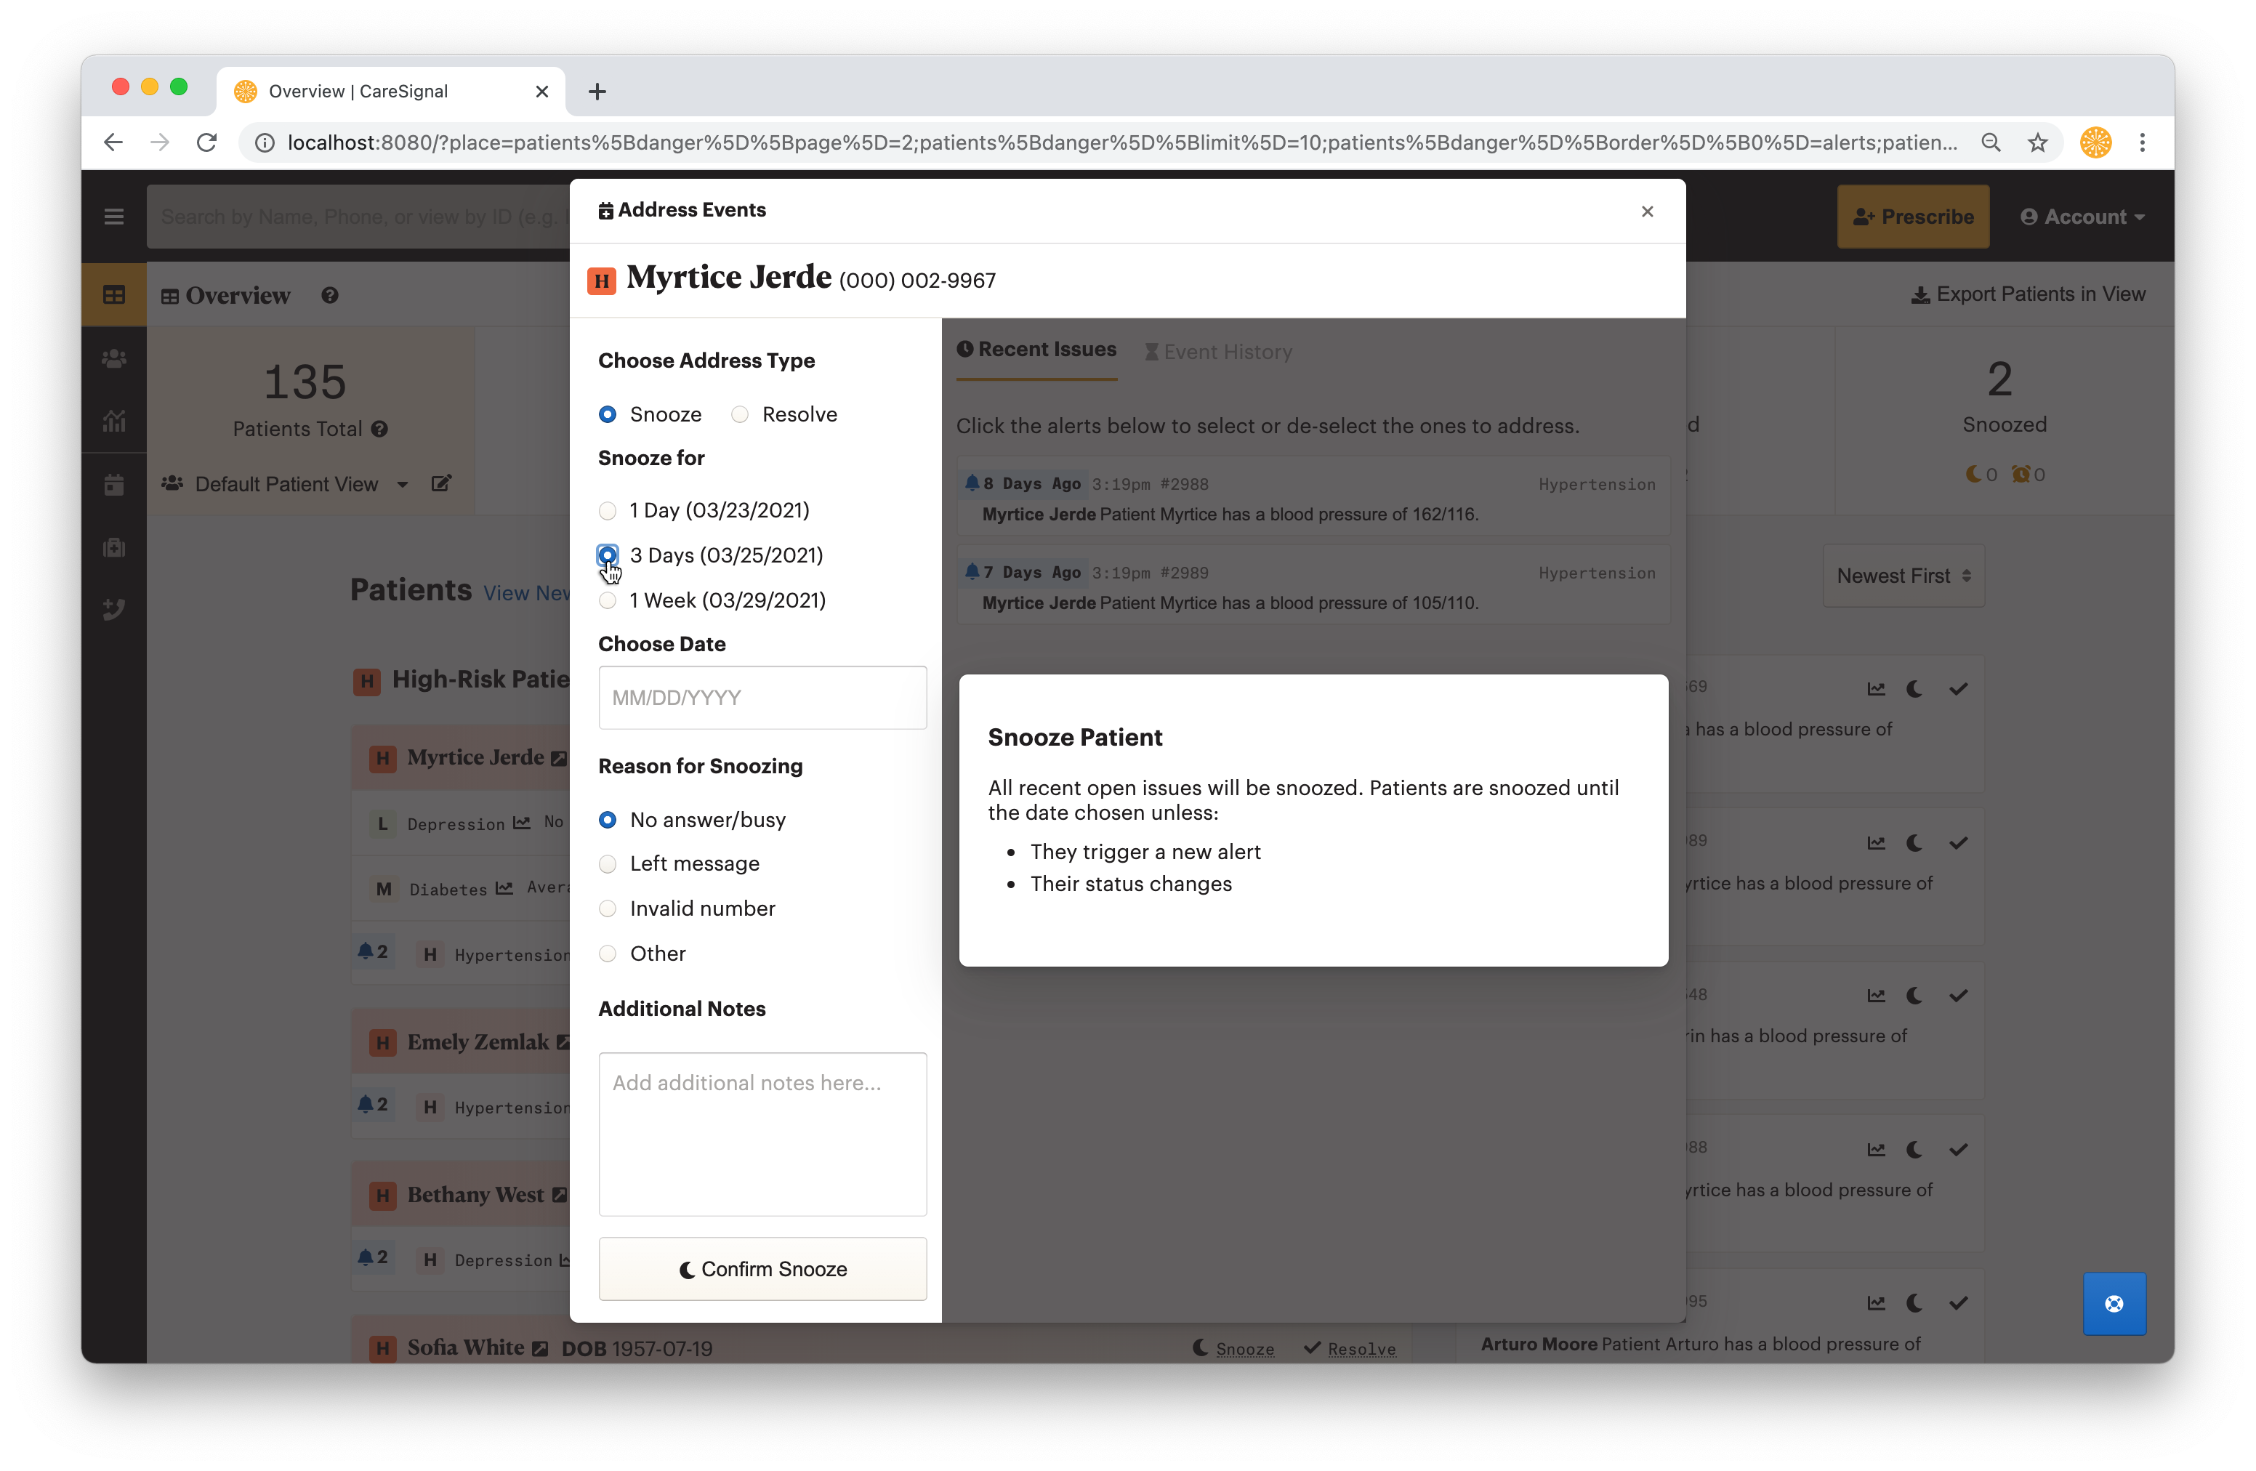
Task: Reload the page
Action: [x=206, y=142]
